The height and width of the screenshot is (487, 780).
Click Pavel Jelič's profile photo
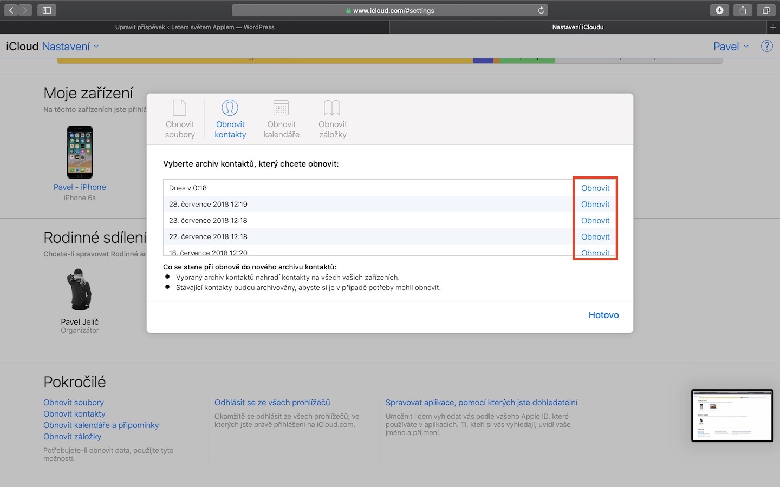click(80, 289)
